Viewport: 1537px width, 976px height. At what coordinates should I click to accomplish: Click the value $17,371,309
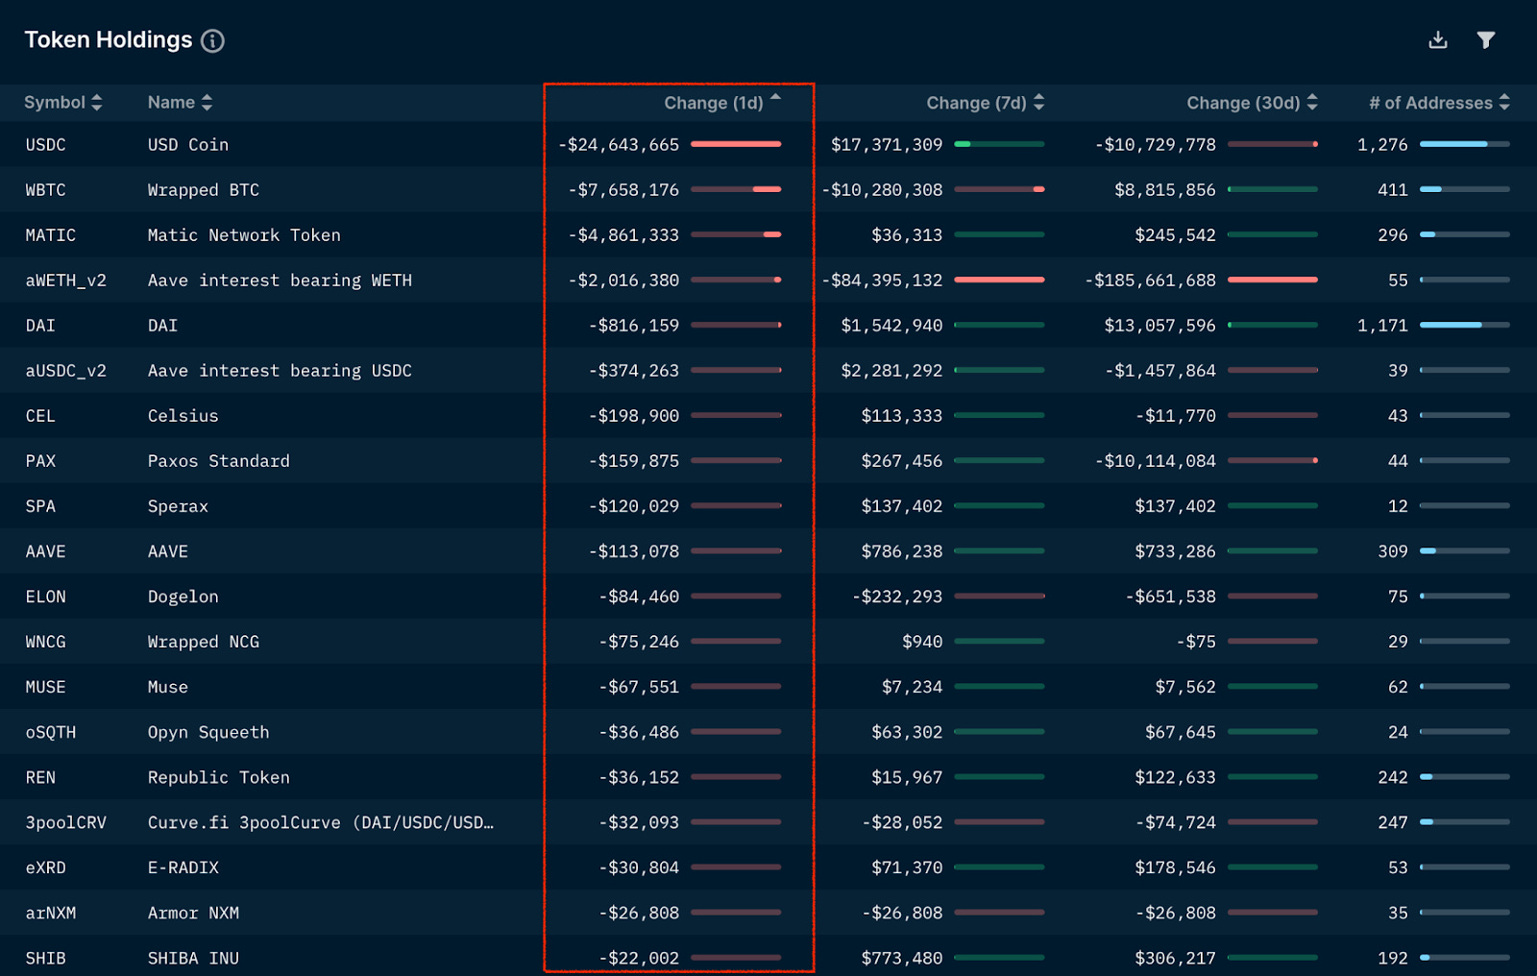[x=887, y=145]
